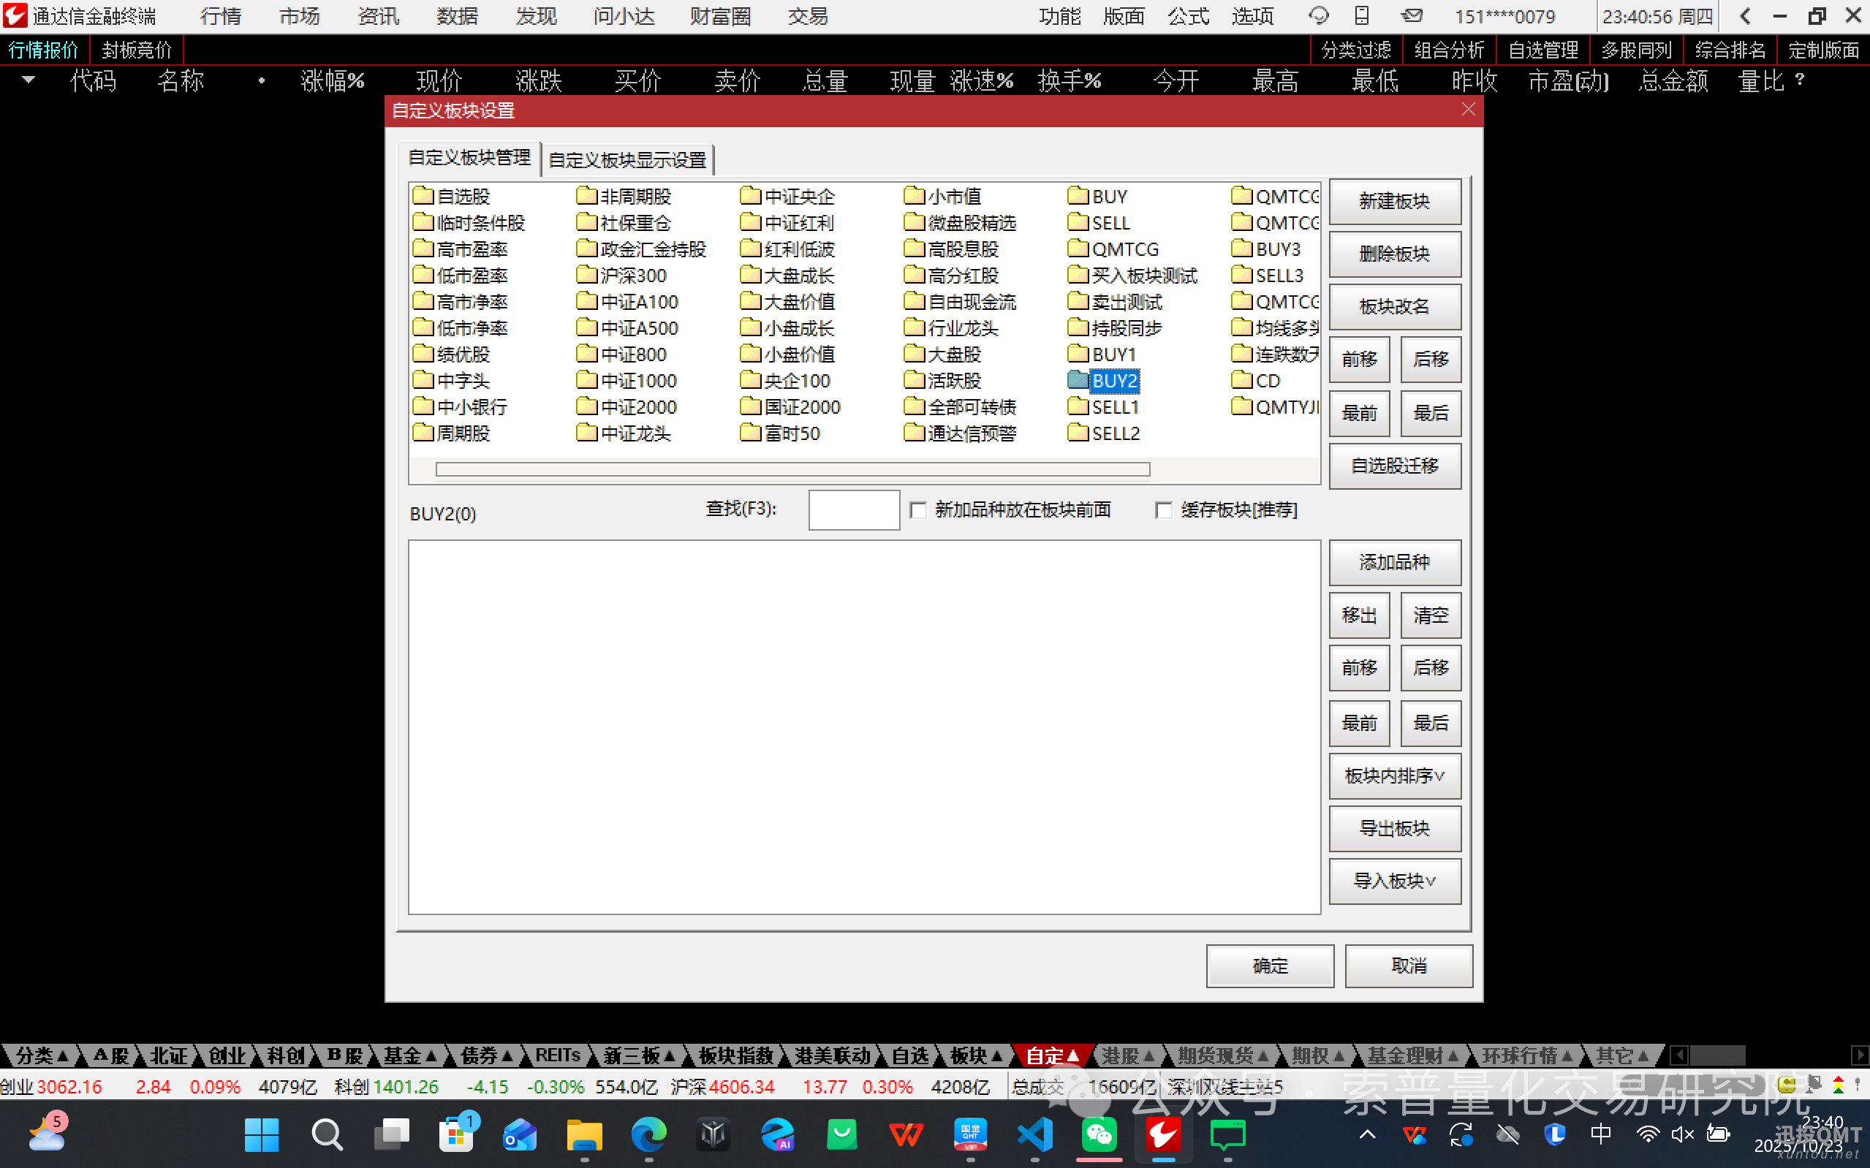Open the 公式 menu
1870x1168 pixels.
(x=1188, y=16)
